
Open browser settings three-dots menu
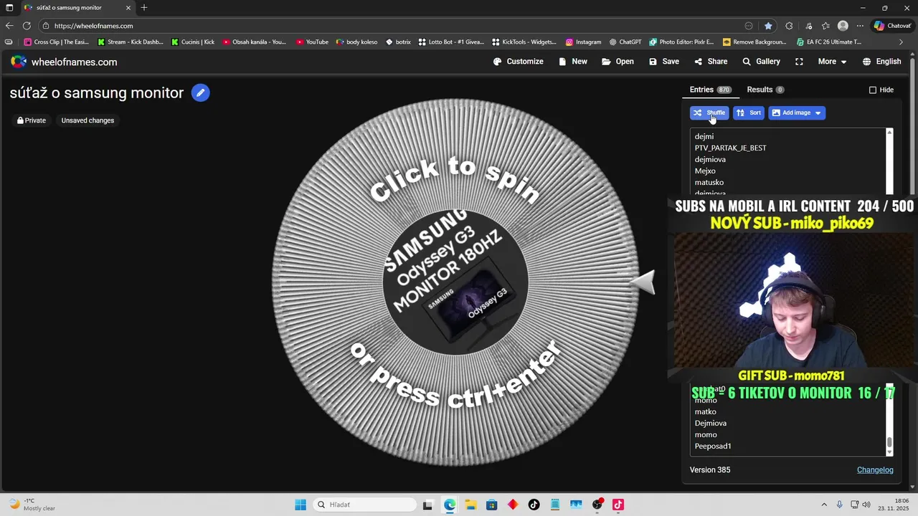click(x=860, y=26)
